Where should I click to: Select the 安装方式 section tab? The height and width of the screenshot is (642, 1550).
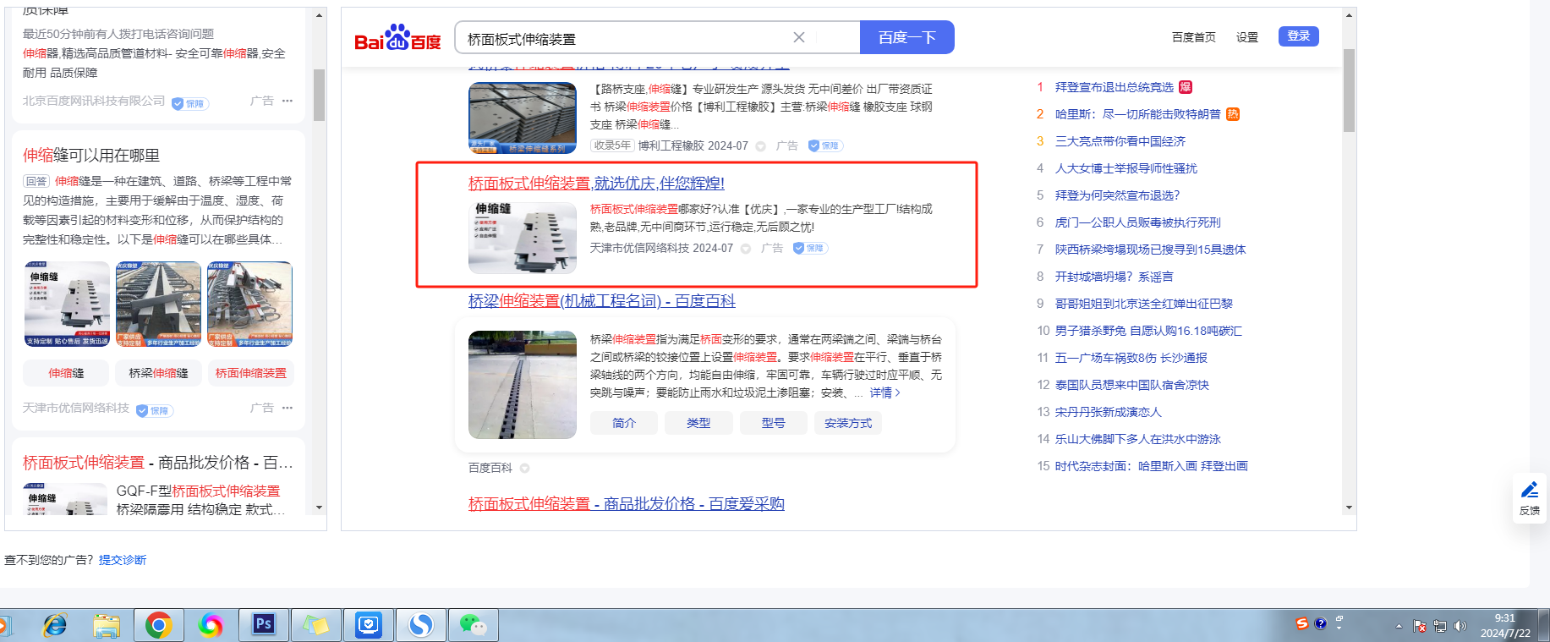pos(847,423)
